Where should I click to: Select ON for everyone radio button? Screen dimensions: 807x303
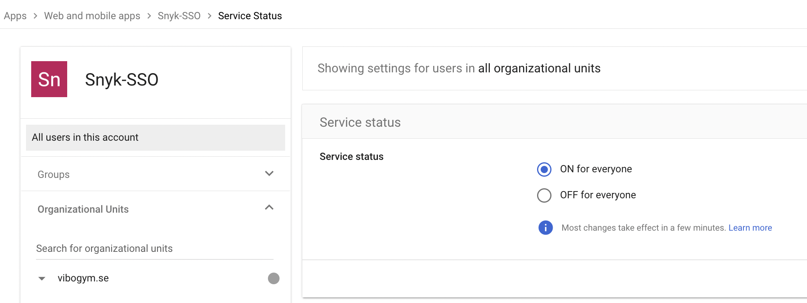click(x=544, y=169)
